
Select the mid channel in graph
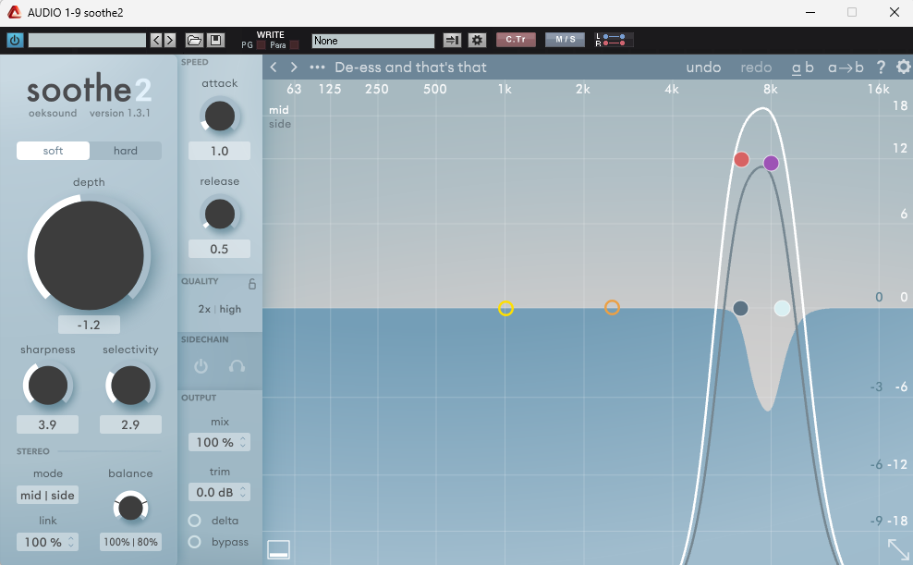tap(279, 109)
